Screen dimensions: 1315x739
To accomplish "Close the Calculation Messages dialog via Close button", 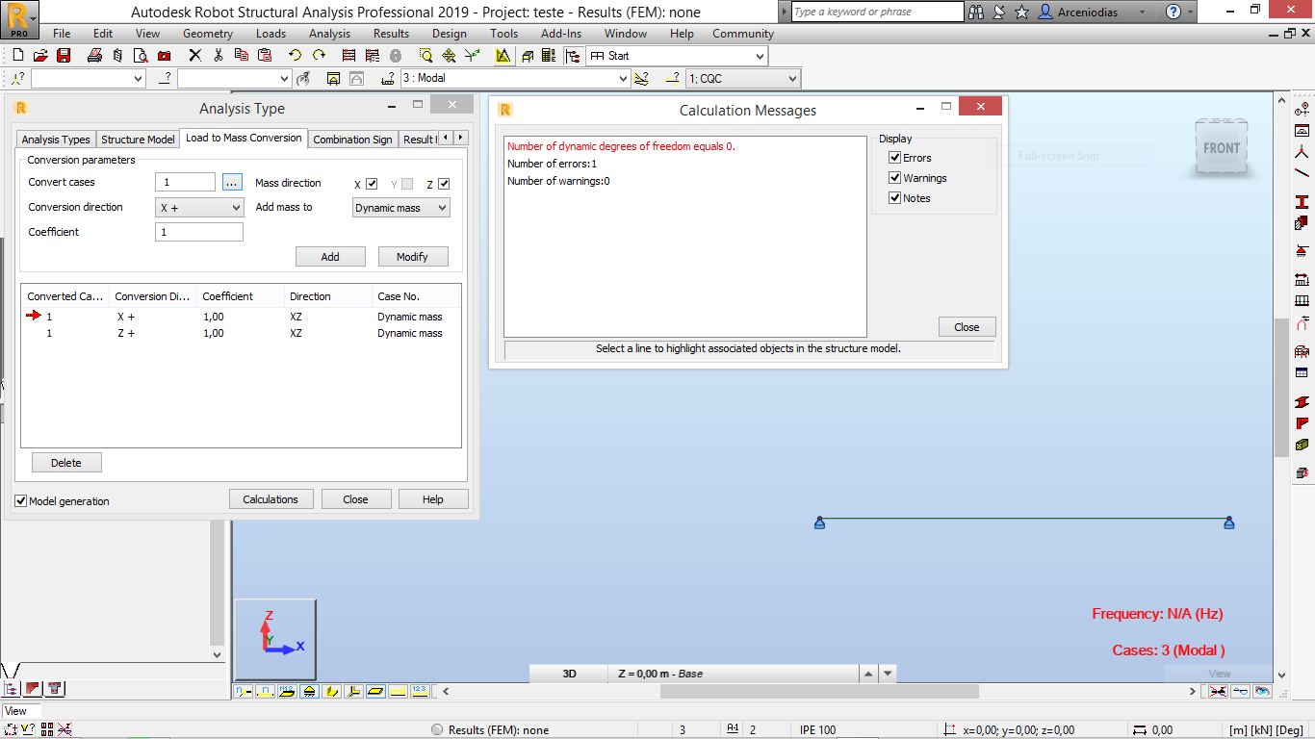I will pyautogui.click(x=967, y=326).
